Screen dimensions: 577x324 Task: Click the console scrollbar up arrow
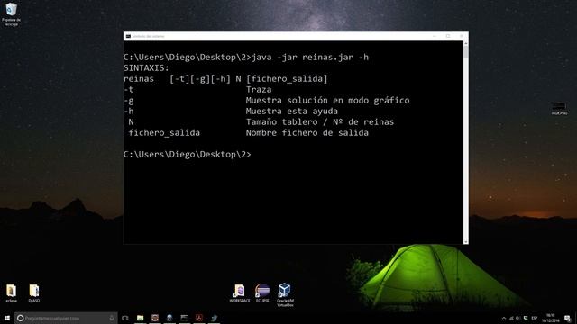[466, 44]
